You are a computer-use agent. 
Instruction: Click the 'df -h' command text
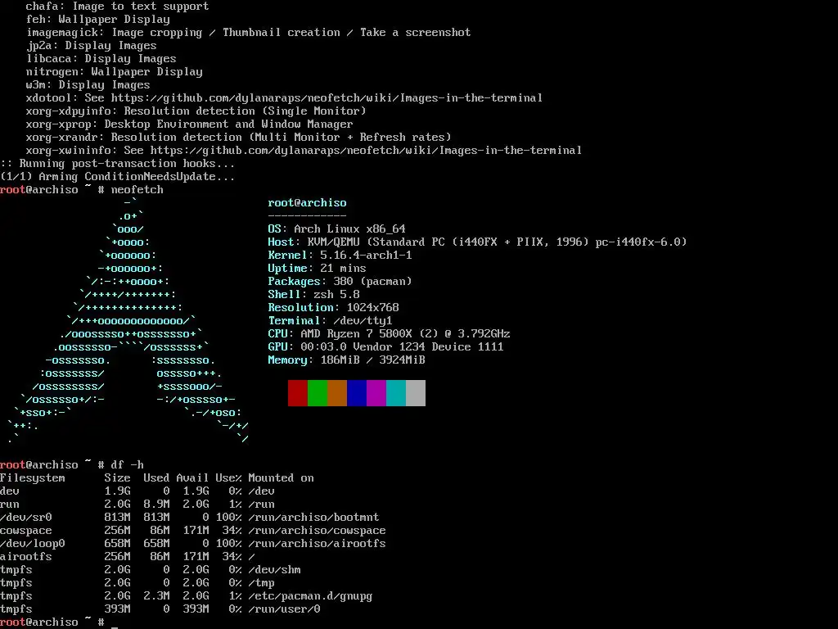[127, 465]
